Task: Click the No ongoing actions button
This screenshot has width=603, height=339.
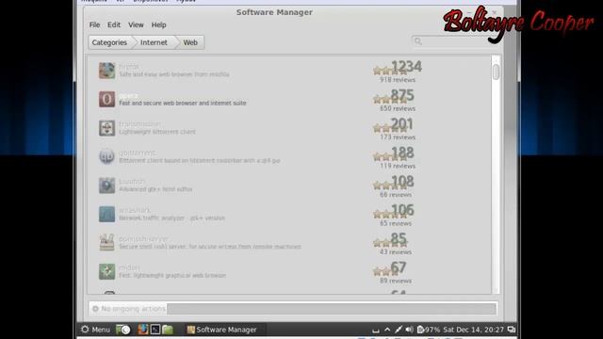Action: tap(128, 309)
